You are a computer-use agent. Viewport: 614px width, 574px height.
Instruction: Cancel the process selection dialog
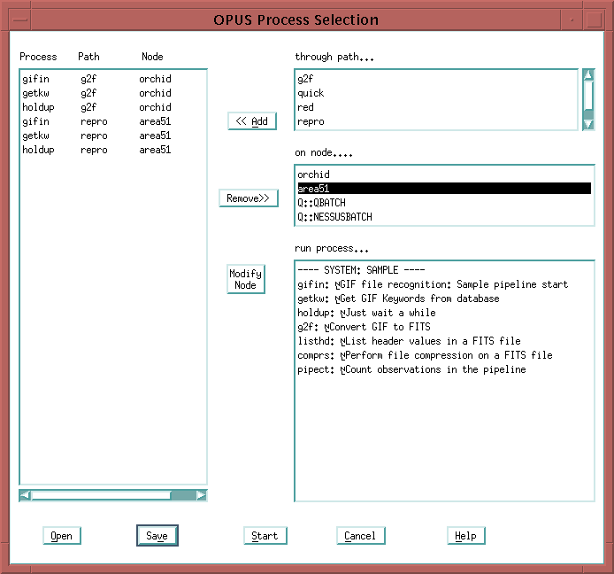(360, 536)
